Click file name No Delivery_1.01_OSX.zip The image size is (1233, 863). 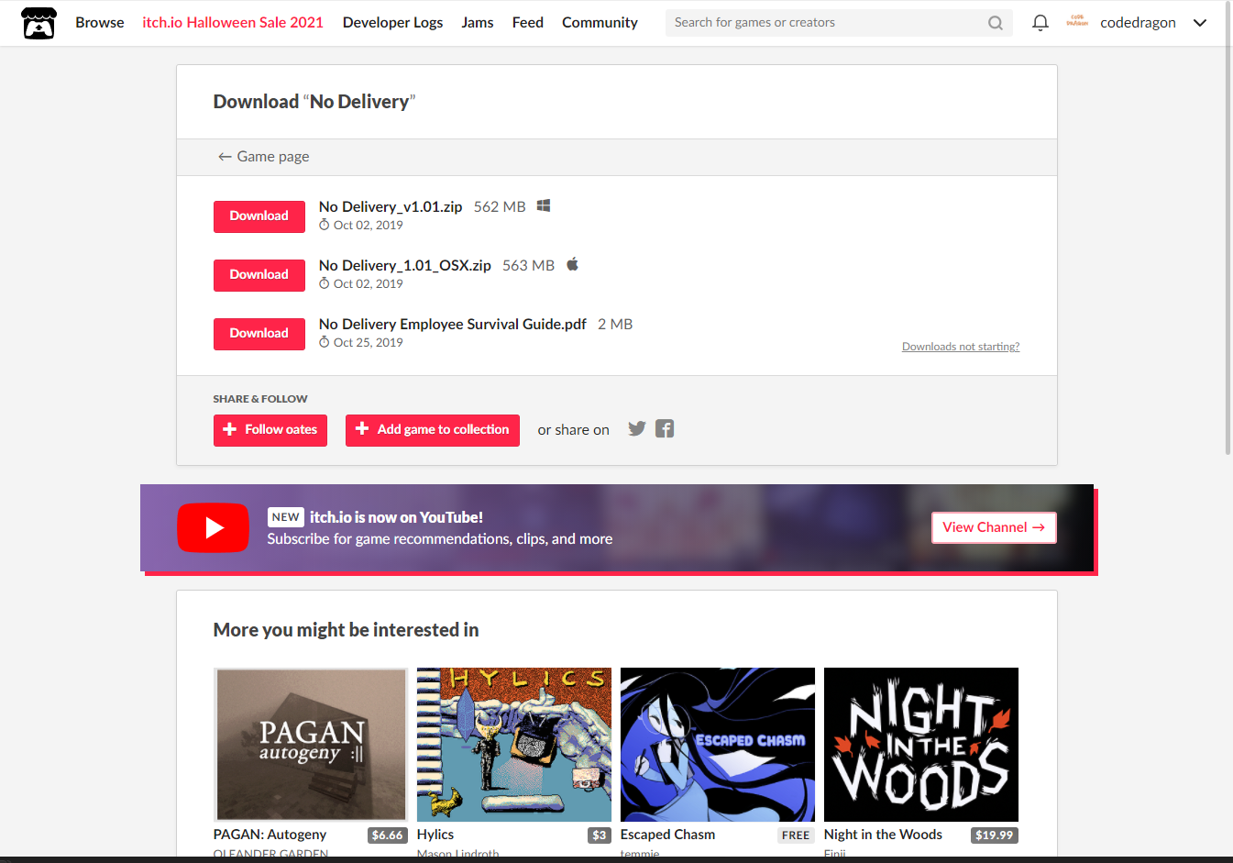pos(405,266)
